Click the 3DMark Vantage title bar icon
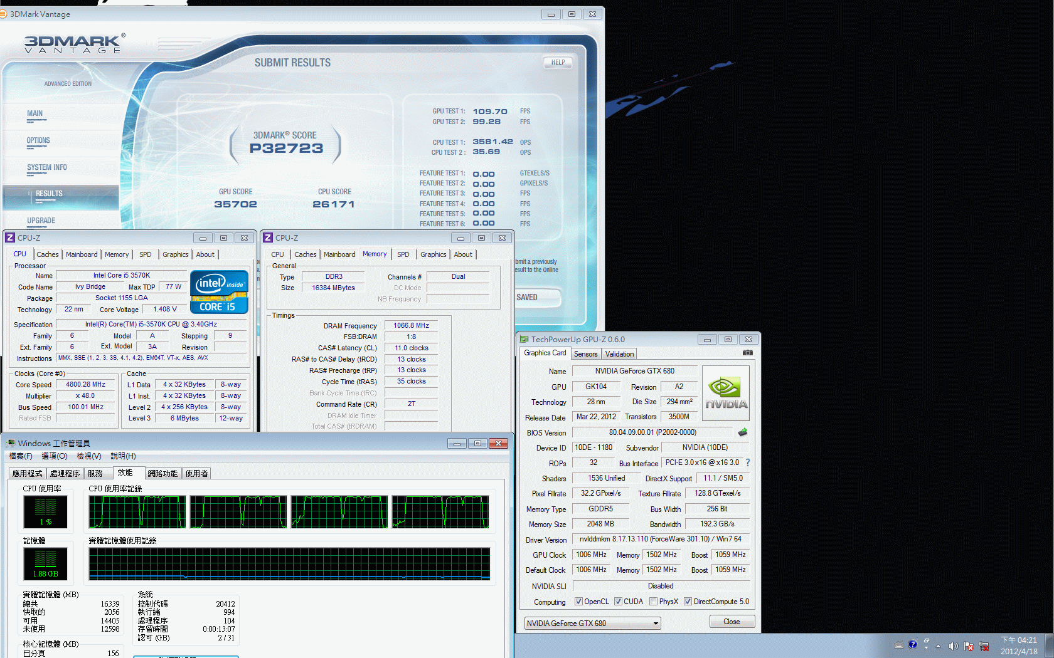 (3, 14)
